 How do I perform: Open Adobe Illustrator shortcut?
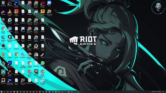10,73
